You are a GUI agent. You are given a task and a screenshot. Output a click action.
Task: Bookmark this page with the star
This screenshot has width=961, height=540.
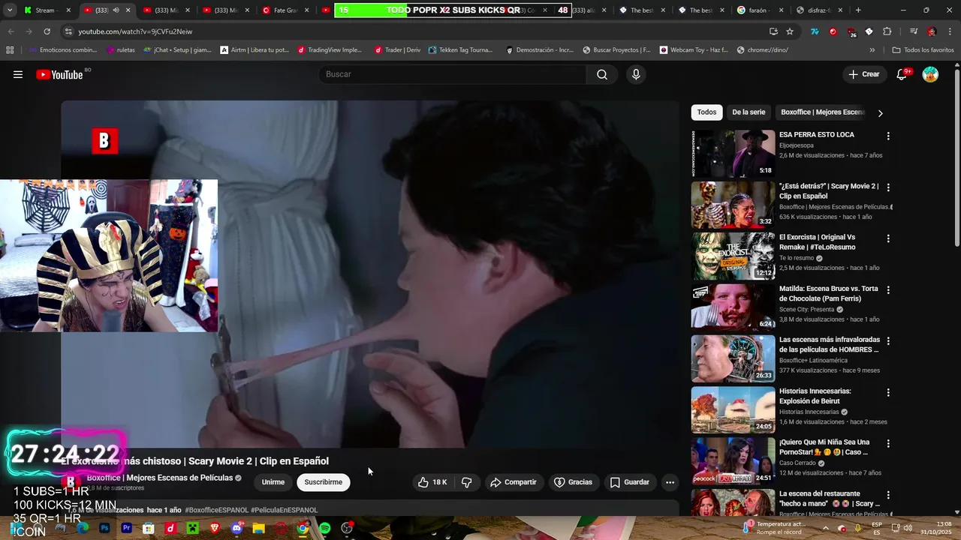[790, 31]
